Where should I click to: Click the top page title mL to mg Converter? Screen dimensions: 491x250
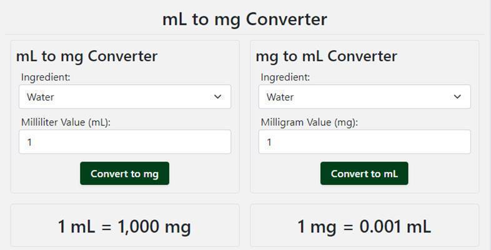click(x=245, y=19)
